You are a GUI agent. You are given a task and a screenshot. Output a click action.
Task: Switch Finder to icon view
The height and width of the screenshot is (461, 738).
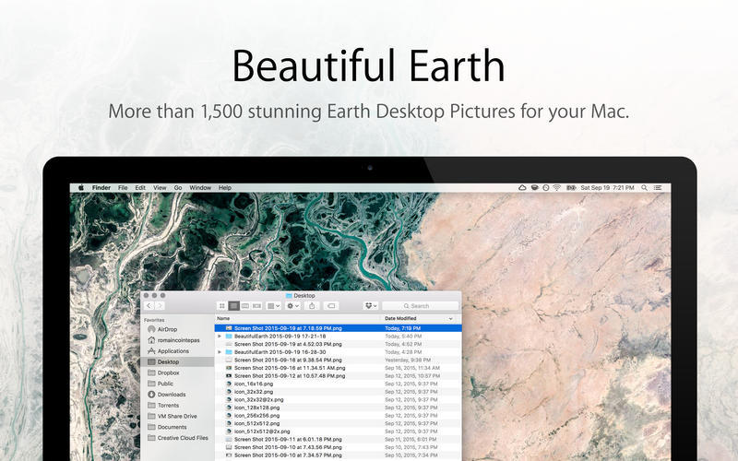(222, 305)
